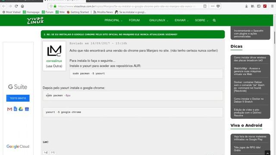Click the scroll-to-top arrow button

coord(267,153)
